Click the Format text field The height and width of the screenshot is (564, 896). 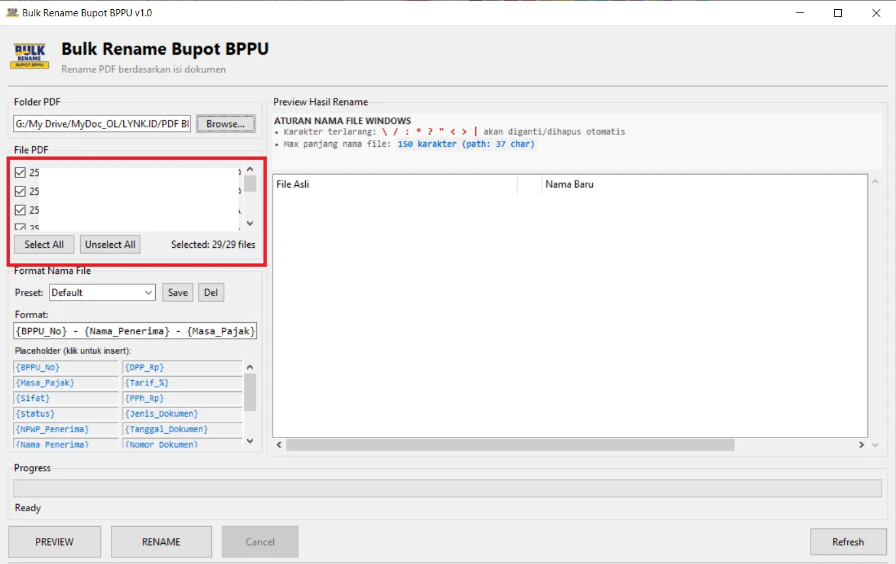tap(135, 331)
